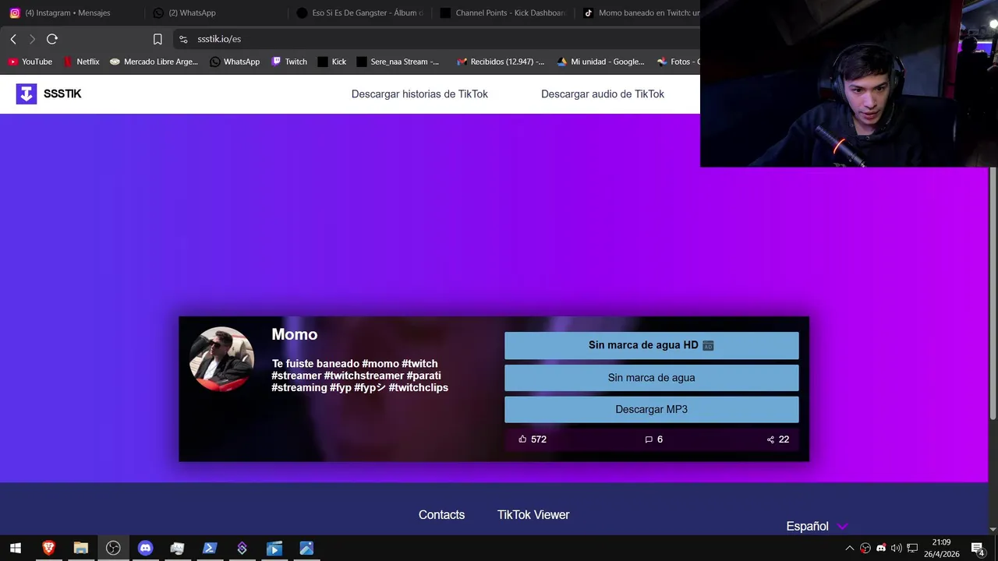
Task: Click the Momo author name
Action: (x=295, y=334)
